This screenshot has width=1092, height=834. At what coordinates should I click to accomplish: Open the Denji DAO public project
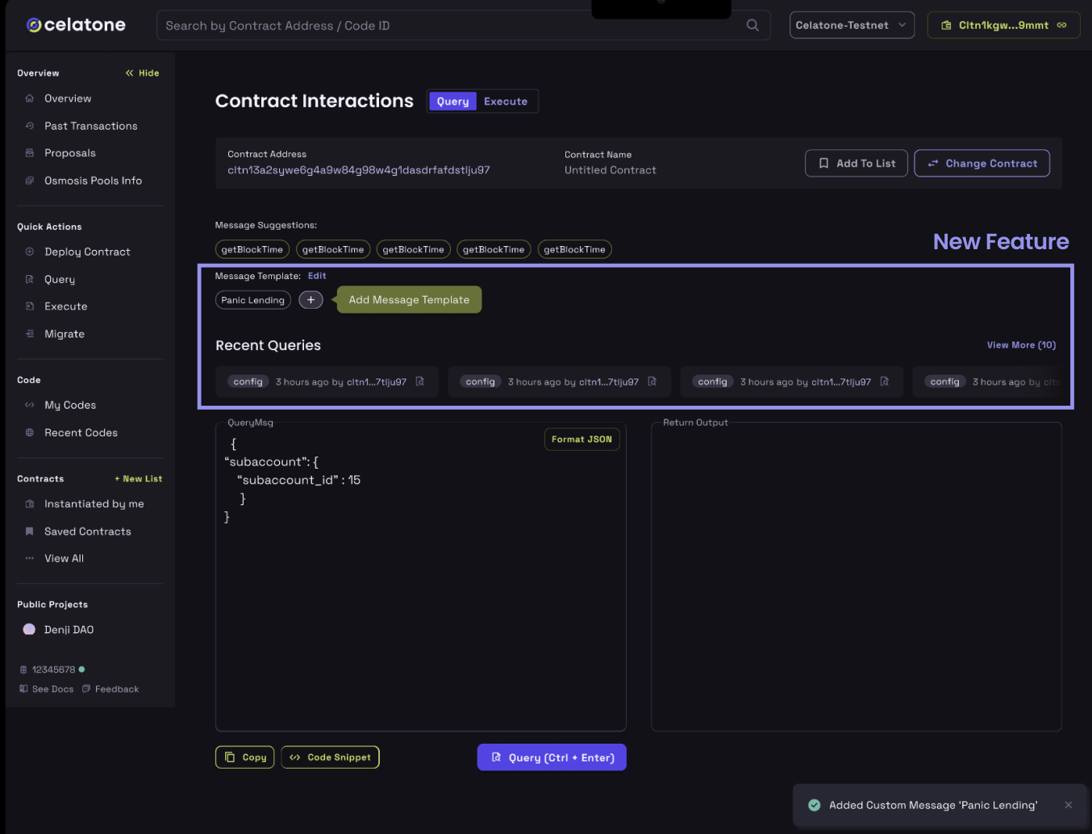pos(69,630)
